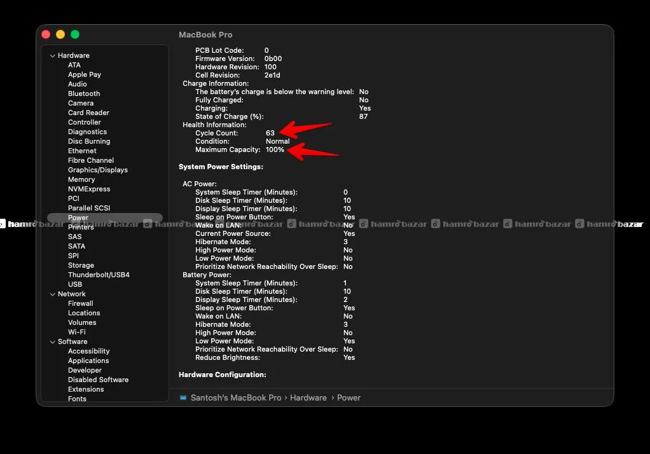Click the Condition value Normal
The width and height of the screenshot is (650, 454).
tap(278, 141)
